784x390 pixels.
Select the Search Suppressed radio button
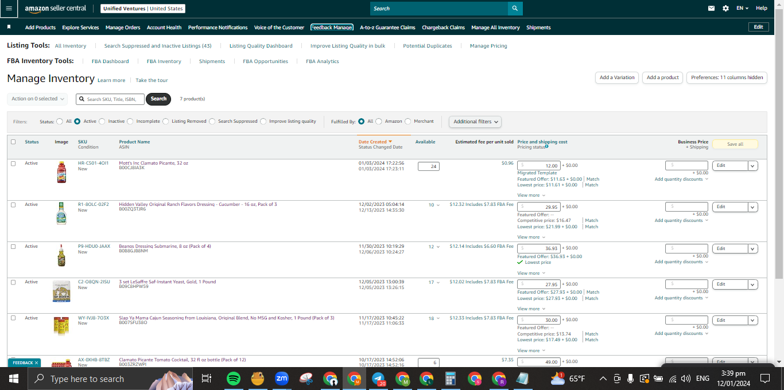(x=212, y=121)
